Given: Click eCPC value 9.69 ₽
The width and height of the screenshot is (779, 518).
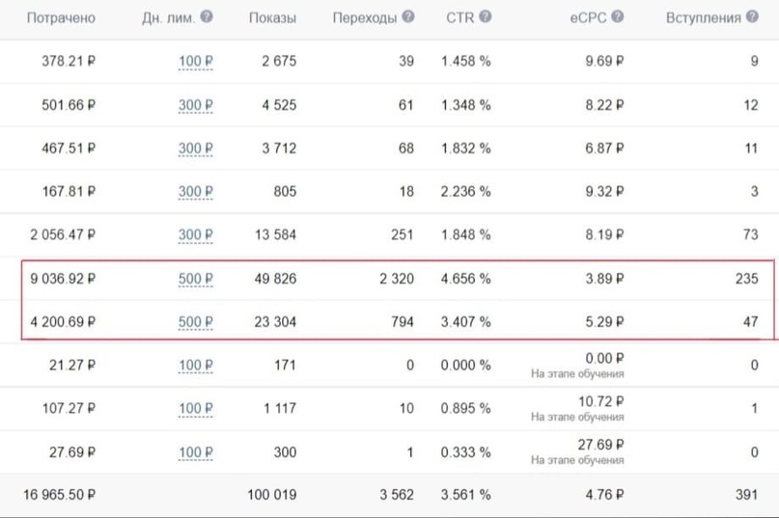Looking at the screenshot, I should [x=604, y=61].
